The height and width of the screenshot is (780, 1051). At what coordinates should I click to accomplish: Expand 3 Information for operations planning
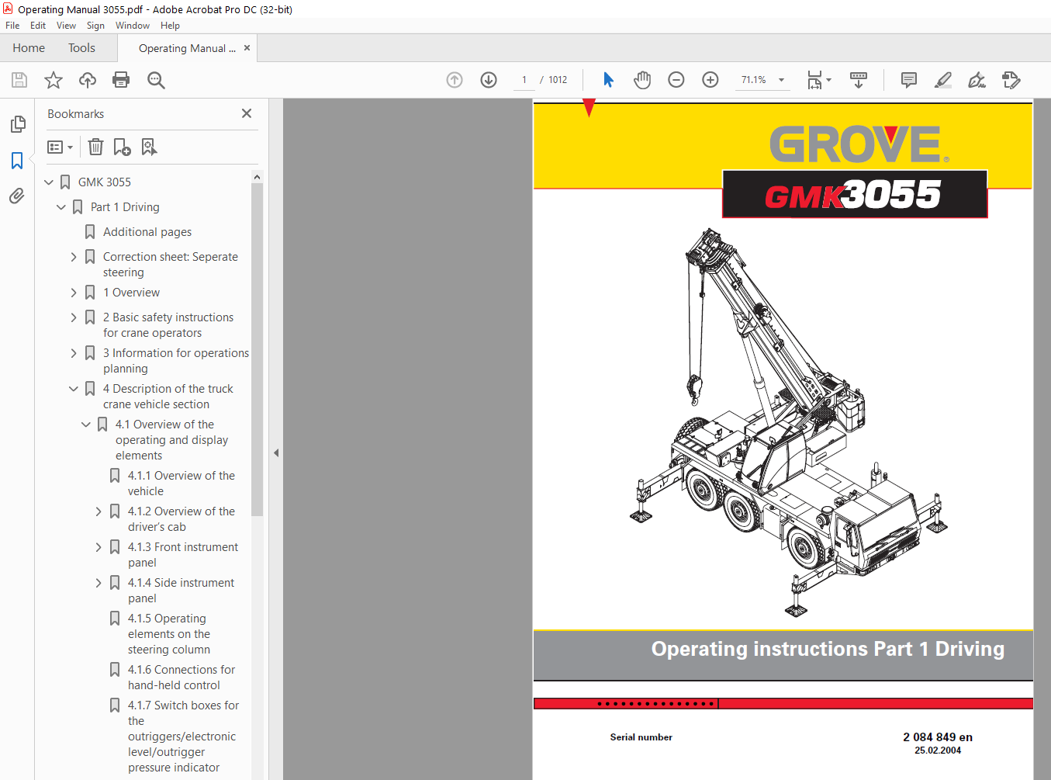tap(74, 353)
